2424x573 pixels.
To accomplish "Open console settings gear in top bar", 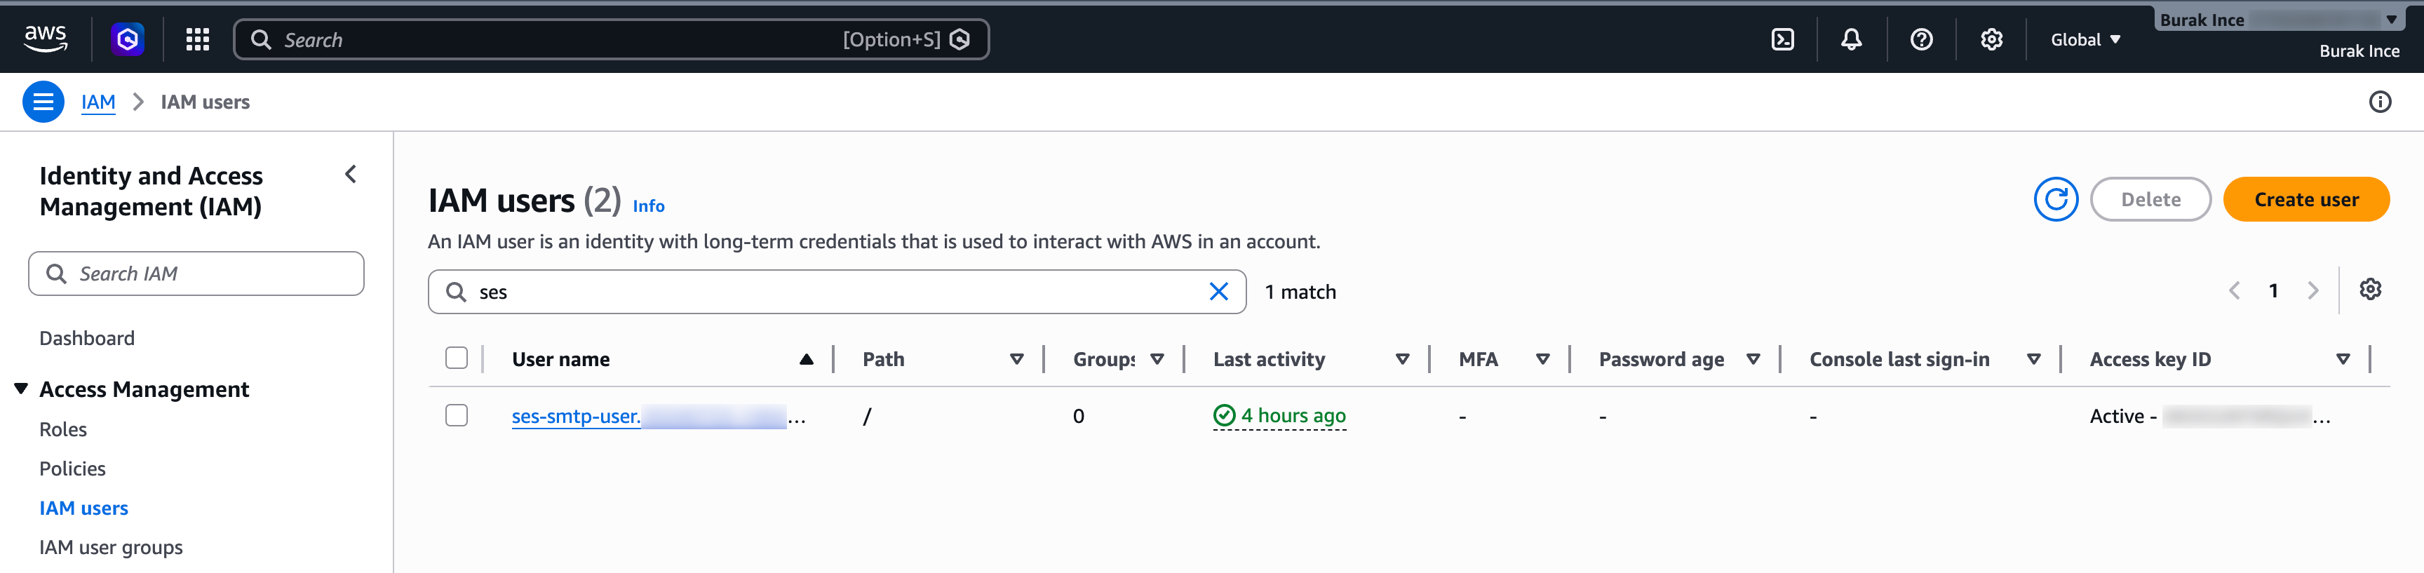I will [1991, 39].
